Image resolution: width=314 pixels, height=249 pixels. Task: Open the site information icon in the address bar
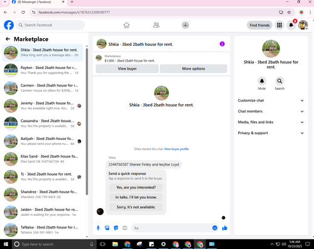(34, 13)
